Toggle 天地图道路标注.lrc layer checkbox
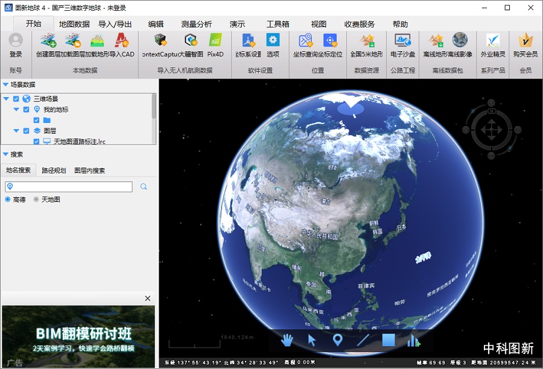The height and width of the screenshot is (369, 543). tap(36, 142)
